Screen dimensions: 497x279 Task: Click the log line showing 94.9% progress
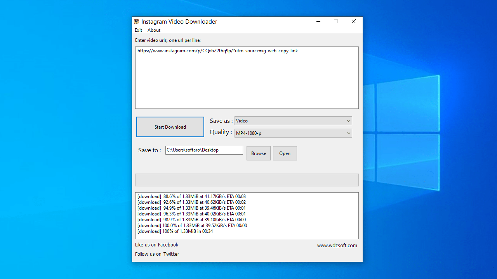pos(191,208)
